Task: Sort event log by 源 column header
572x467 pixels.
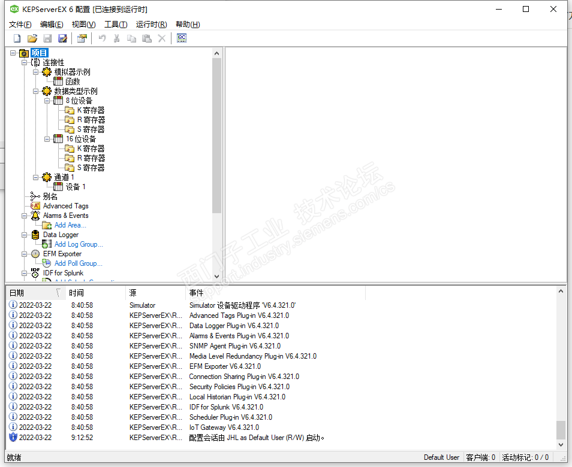Action: 156,293
